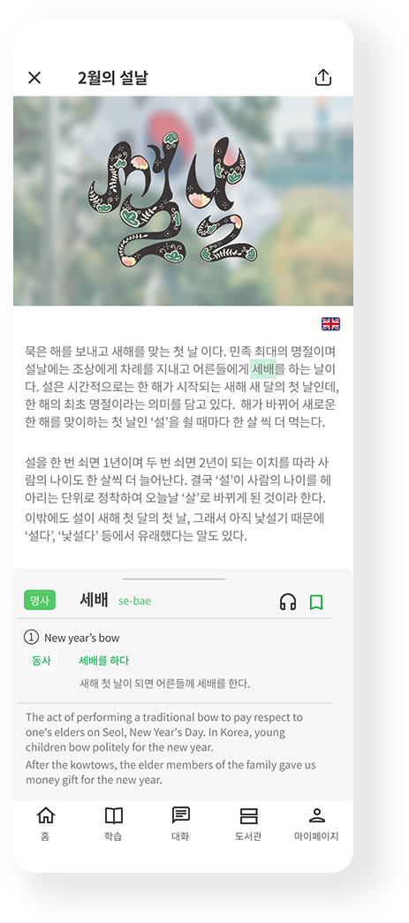Tap the 동사 verb tag
This screenshot has height=923, width=409.
point(41,661)
